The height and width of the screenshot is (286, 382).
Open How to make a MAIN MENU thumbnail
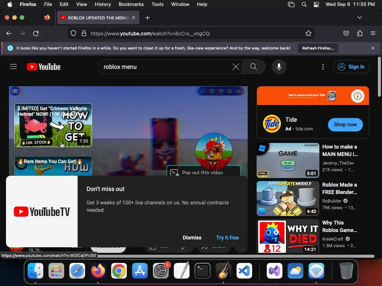tap(288, 161)
